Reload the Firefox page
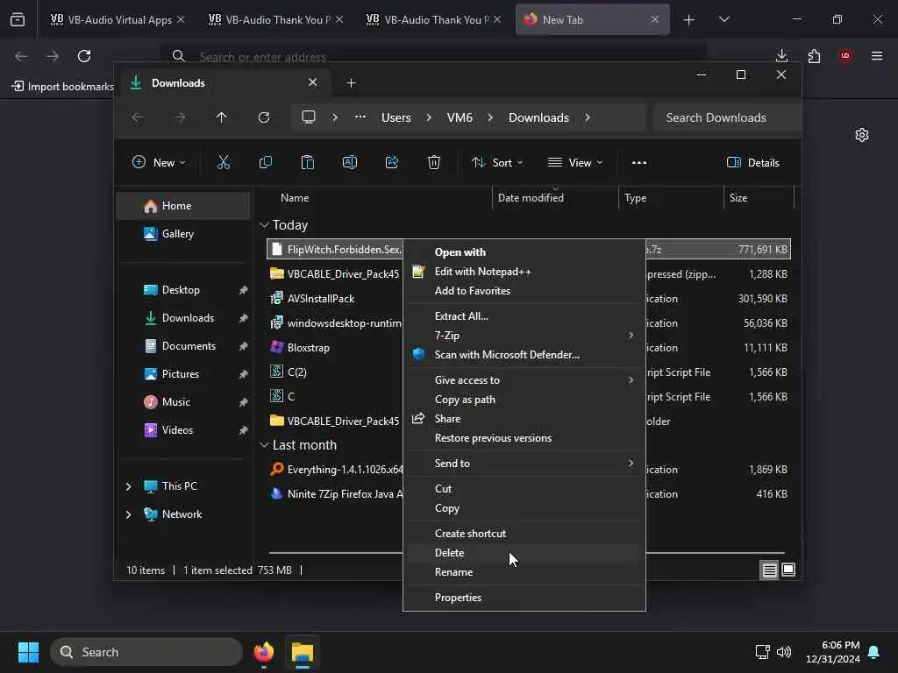Viewport: 898px width, 673px height. click(x=84, y=56)
